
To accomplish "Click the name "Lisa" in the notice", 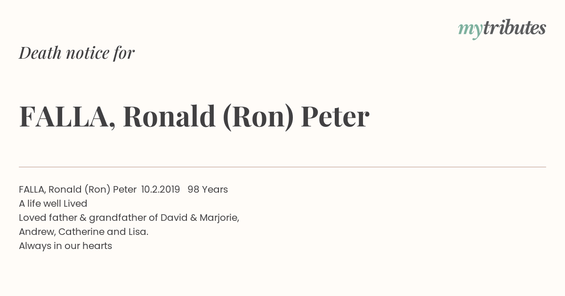I will (x=137, y=232).
